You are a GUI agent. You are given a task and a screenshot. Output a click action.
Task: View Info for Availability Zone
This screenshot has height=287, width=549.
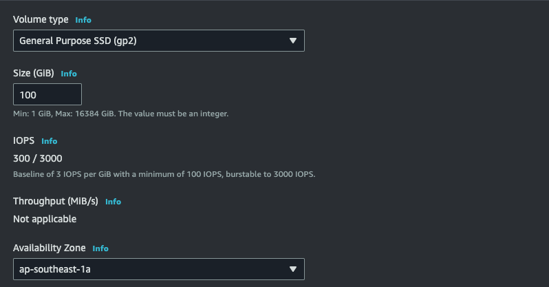pos(100,248)
